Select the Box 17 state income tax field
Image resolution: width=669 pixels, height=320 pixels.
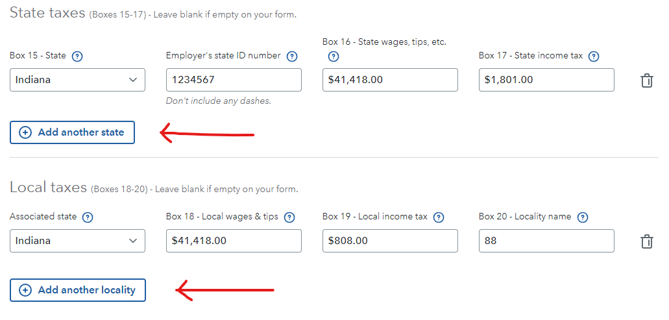click(546, 80)
